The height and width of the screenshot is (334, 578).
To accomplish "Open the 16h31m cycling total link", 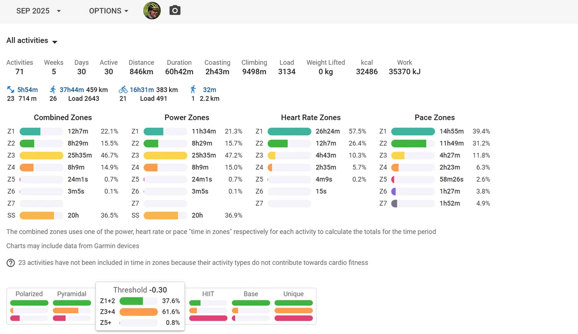I will tap(142, 89).
